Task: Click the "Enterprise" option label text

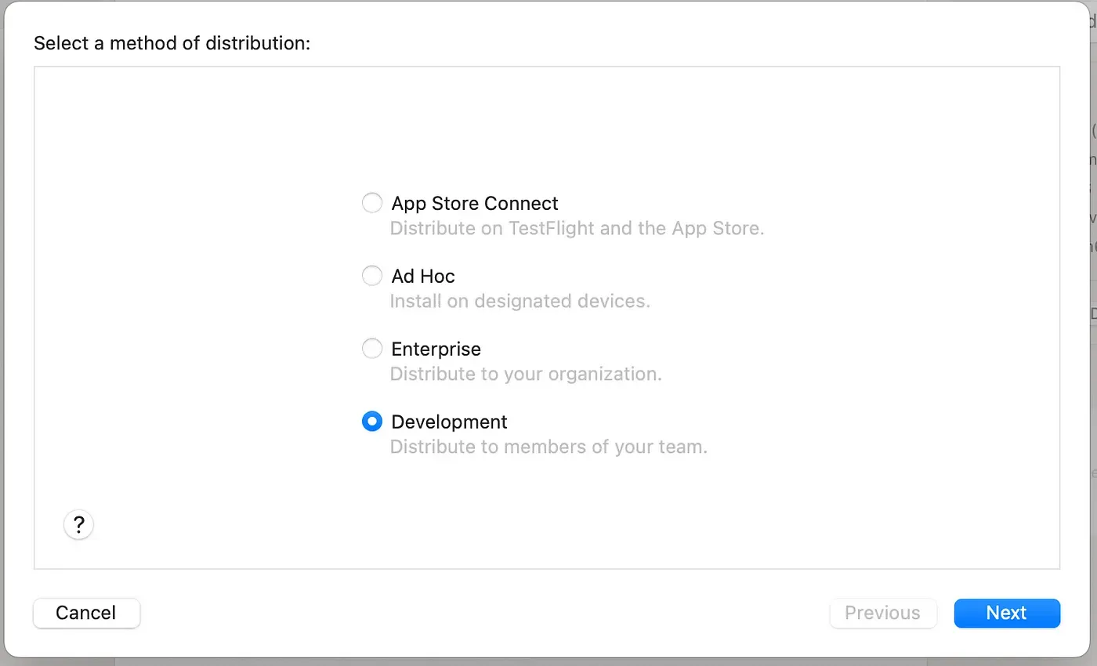Action: tap(436, 349)
